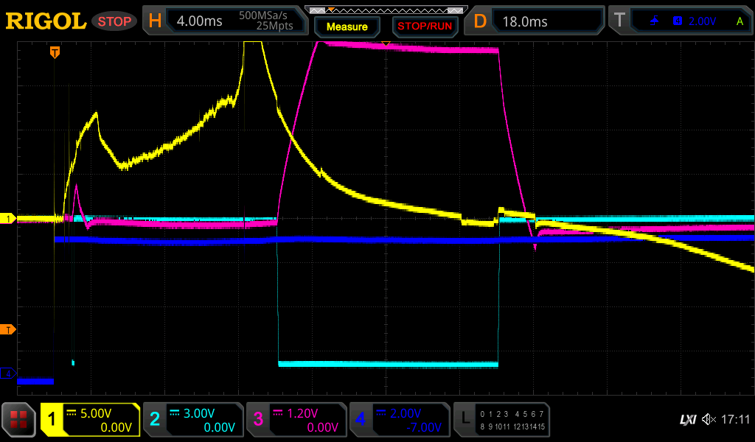The width and height of the screenshot is (755, 442).
Task: Click the rising edge trigger icon
Action: (x=655, y=21)
